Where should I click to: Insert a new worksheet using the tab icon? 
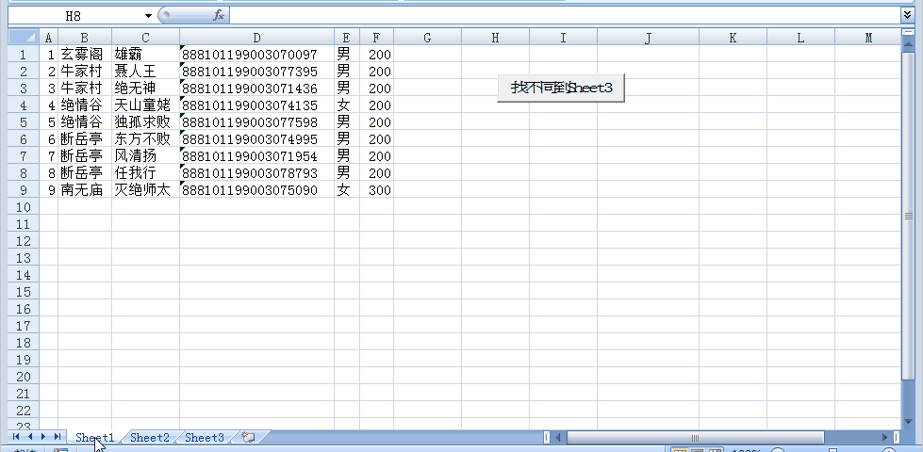[x=248, y=437]
